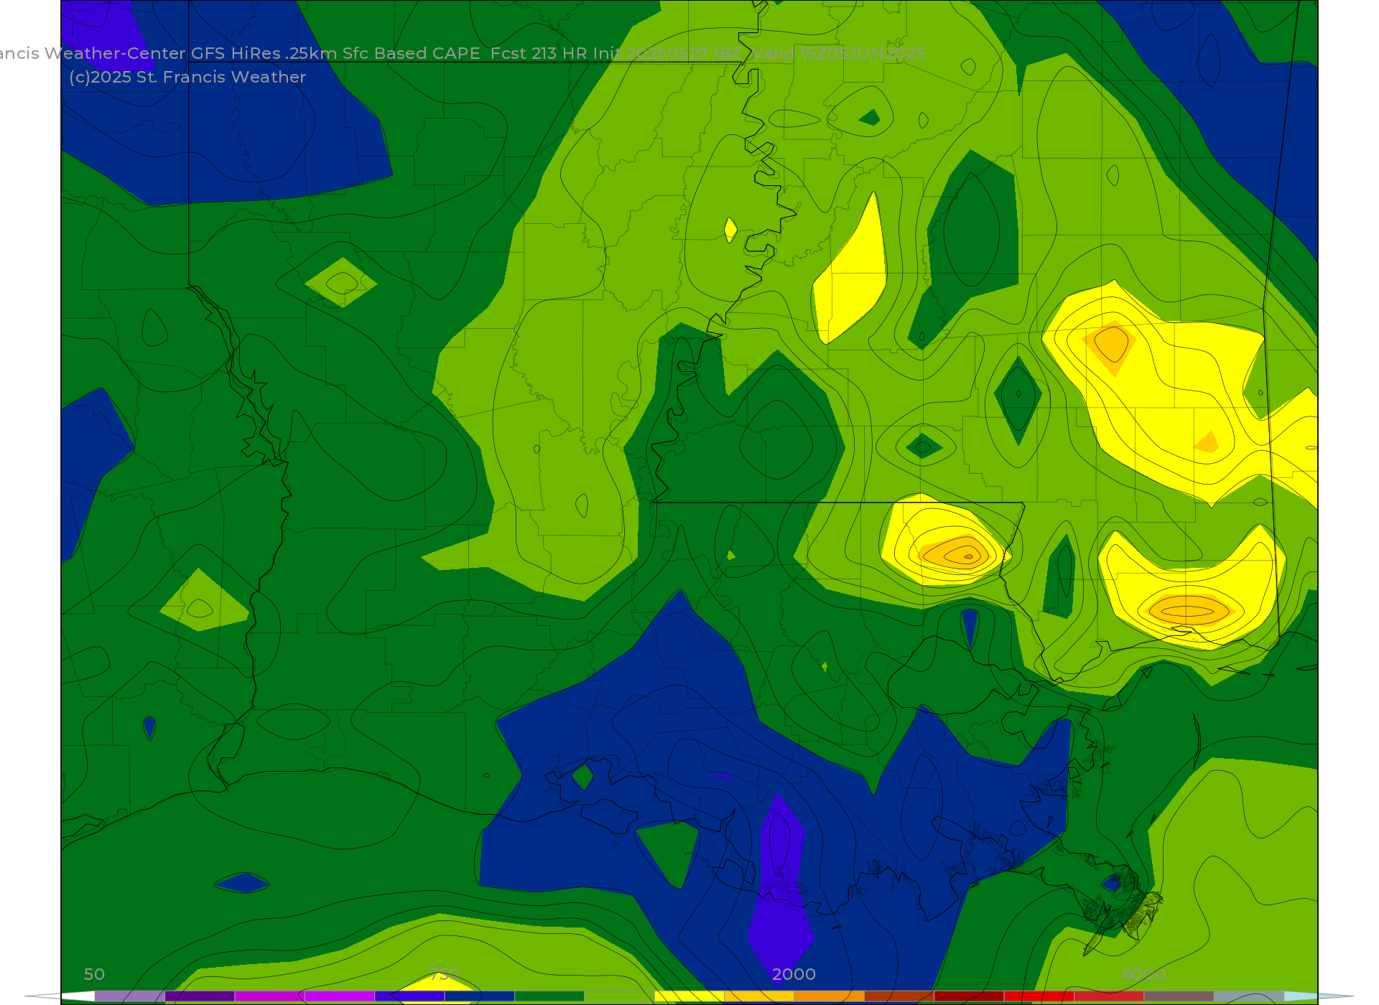Pick the light green color bar segment
Screen dimensions: 1379x1005
point(619,996)
